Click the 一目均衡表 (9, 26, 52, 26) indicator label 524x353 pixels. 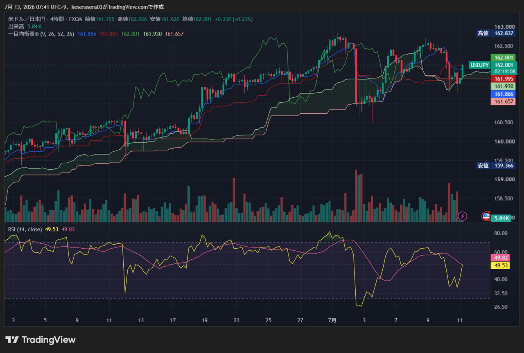pyautogui.click(x=41, y=34)
